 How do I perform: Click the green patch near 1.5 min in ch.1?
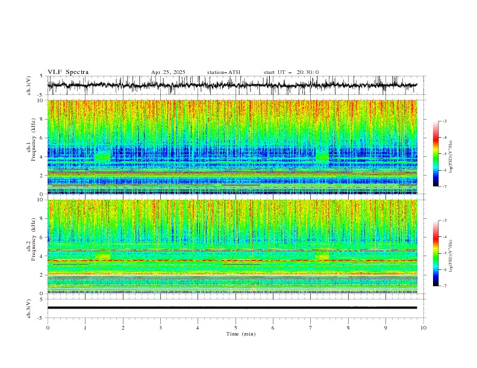[x=103, y=157]
